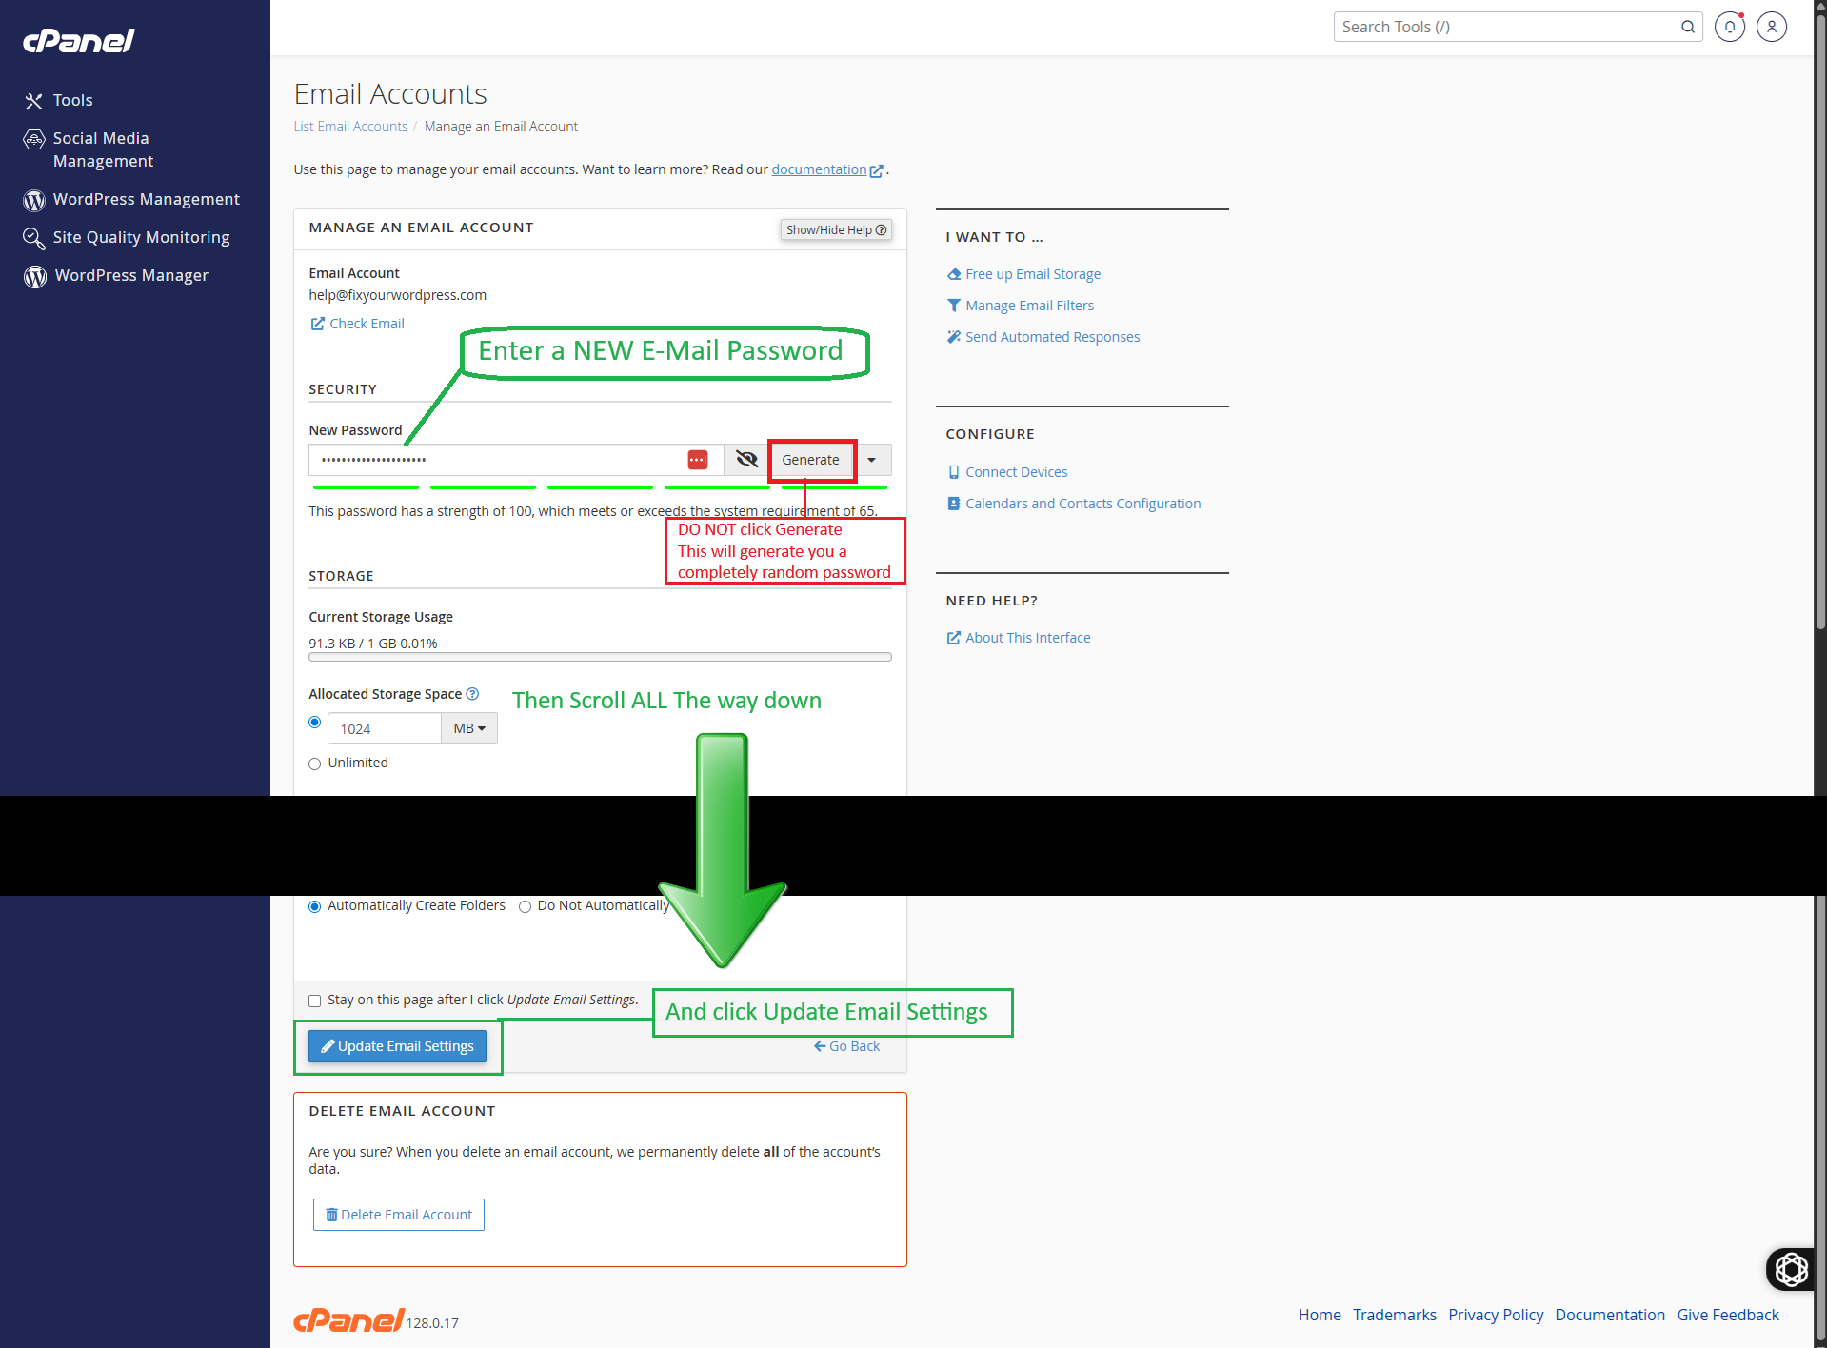The image size is (1827, 1348).
Task: Open the footer Home link
Action: [1320, 1315]
